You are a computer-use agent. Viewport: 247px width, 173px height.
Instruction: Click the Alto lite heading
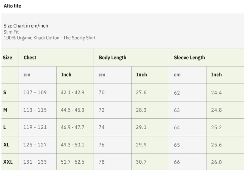tap(12, 6)
